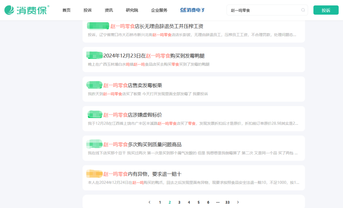Screen dimensions: 343x208
Task: Click description text starting 投诉，辽宁省营口市
Action: point(192,35)
